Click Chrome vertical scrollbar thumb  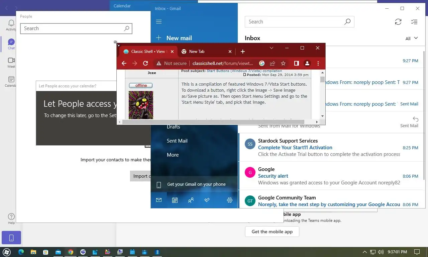pos(322,79)
